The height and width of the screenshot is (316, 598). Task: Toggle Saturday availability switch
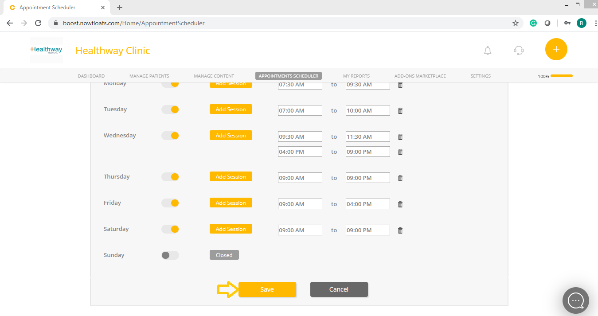[170, 229]
